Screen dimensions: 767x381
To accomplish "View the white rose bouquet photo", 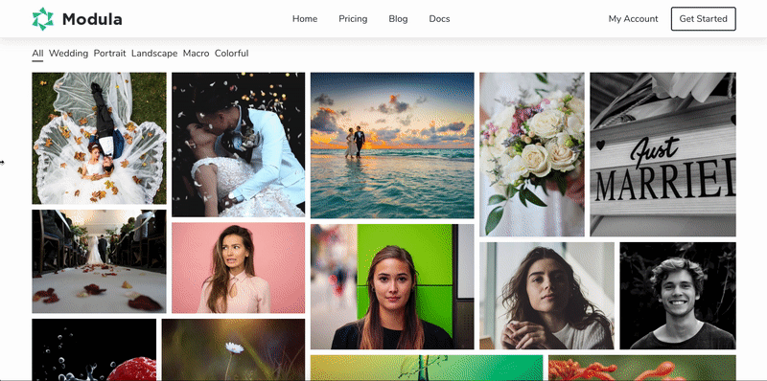I will click(532, 154).
